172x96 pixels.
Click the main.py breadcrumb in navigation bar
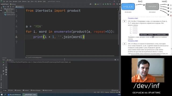(13, 4)
